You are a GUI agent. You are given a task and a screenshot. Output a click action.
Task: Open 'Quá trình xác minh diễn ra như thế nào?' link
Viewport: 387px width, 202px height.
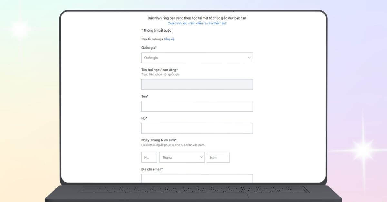pyautogui.click(x=197, y=24)
